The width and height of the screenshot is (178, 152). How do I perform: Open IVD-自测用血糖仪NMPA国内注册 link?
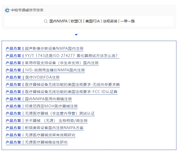(55, 70)
